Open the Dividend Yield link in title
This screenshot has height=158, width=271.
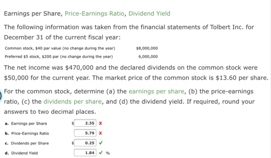pos(149,14)
